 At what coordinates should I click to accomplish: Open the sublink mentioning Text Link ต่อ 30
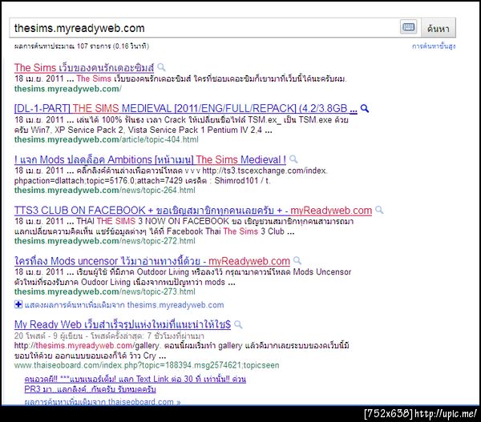135,379
